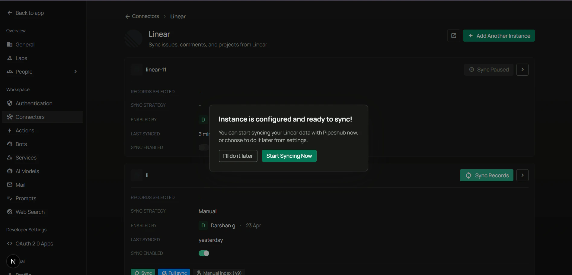The height and width of the screenshot is (275, 572).
Task: Toggle Sync Enabled for li instance
Action: [204, 253]
